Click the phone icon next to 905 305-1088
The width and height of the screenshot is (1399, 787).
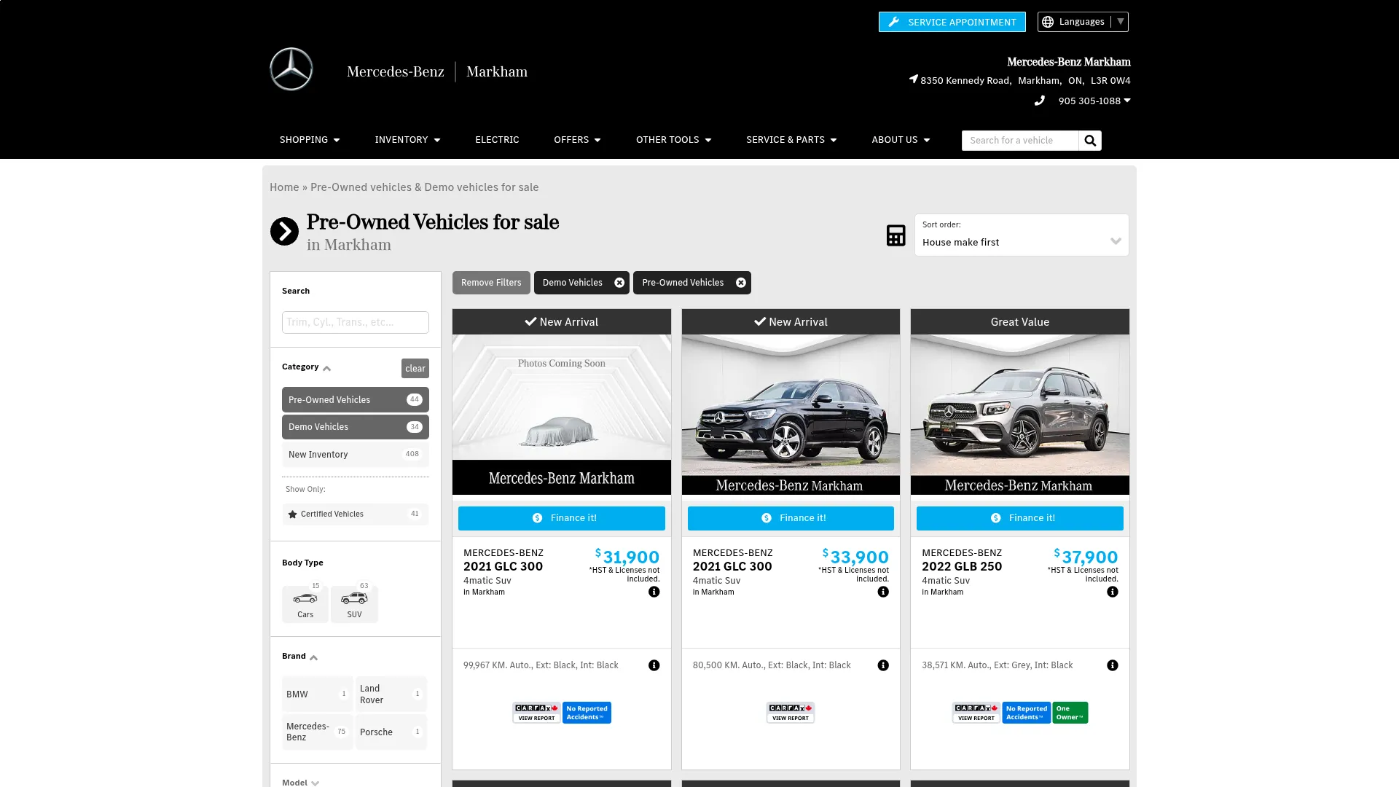point(1040,101)
